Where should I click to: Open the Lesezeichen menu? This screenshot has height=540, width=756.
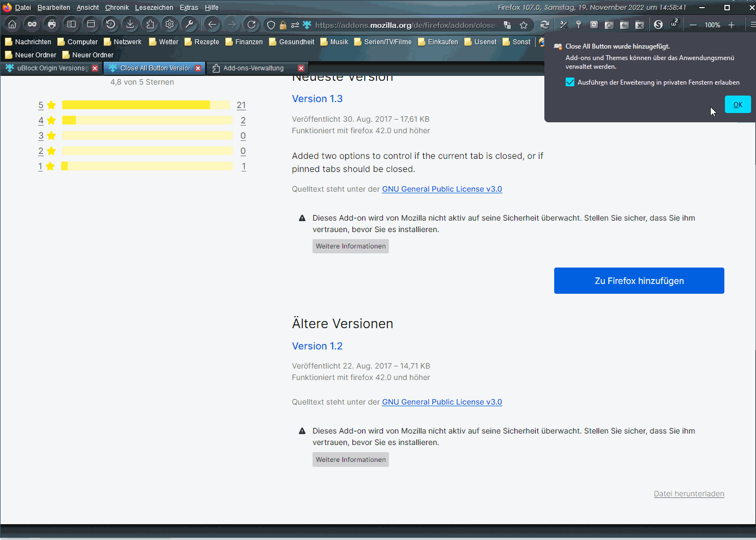point(154,8)
